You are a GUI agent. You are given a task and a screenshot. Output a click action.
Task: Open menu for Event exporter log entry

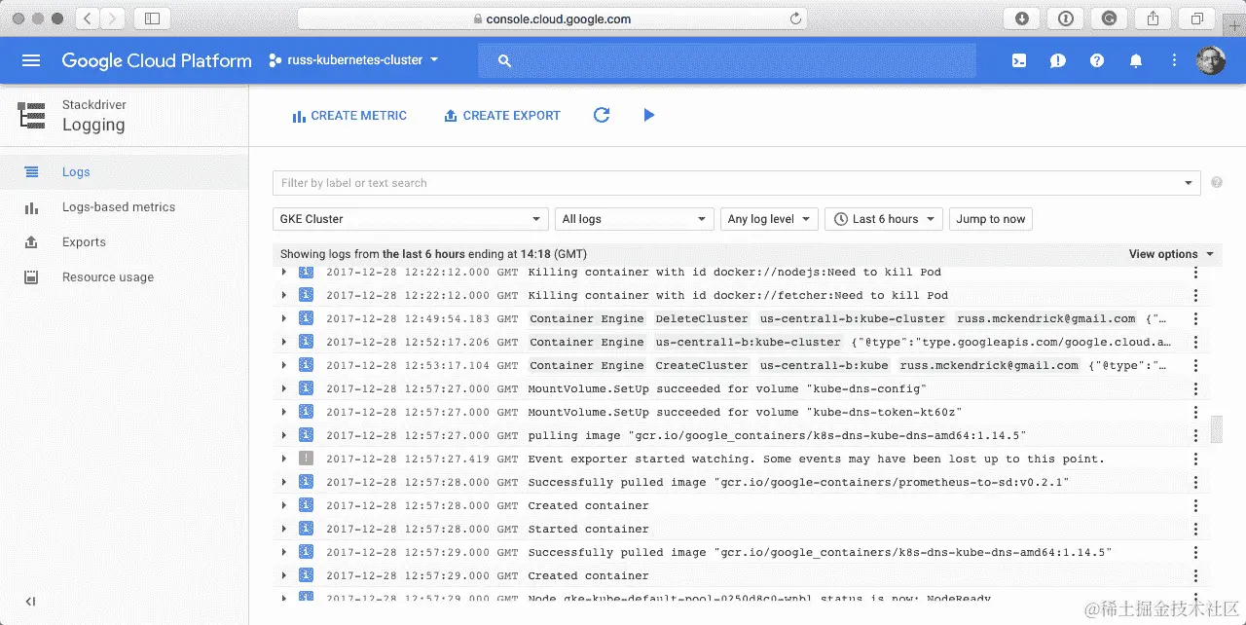click(x=1195, y=459)
